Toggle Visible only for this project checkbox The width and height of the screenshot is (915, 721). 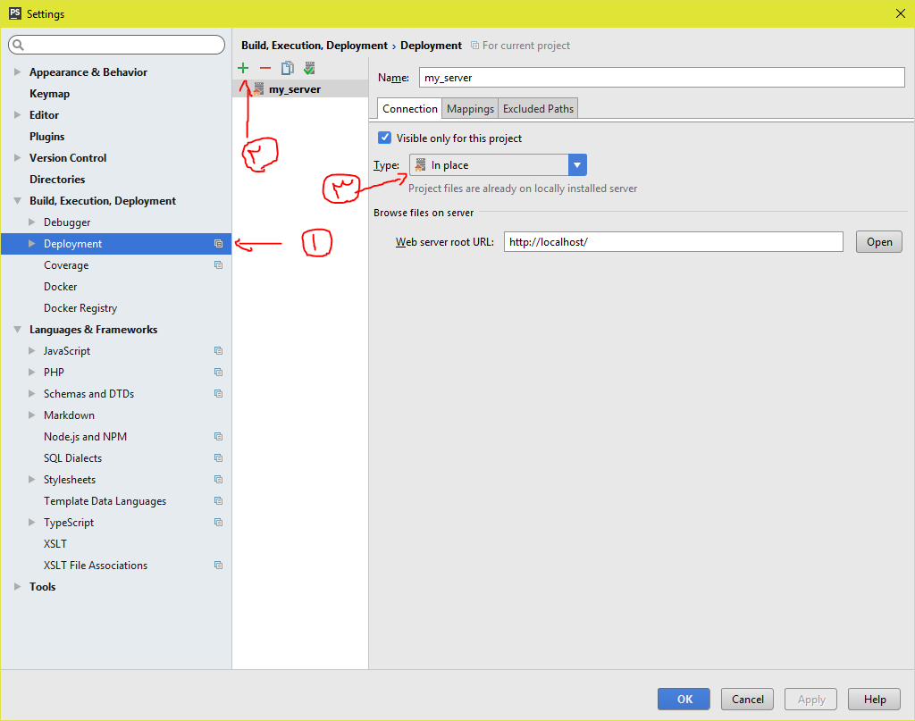pos(384,138)
